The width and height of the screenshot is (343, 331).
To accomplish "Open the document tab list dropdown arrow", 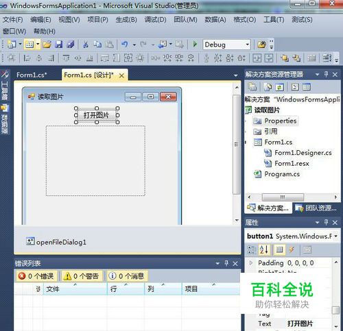I will click(x=236, y=75).
